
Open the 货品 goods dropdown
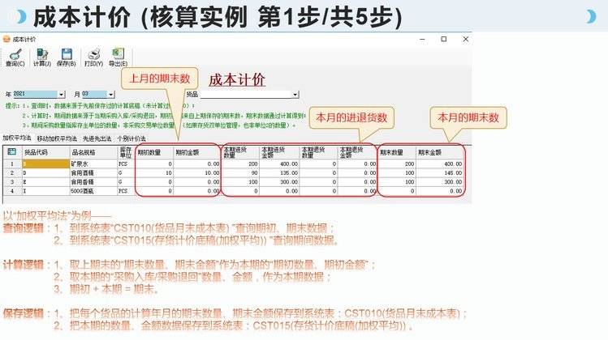tap(295, 94)
